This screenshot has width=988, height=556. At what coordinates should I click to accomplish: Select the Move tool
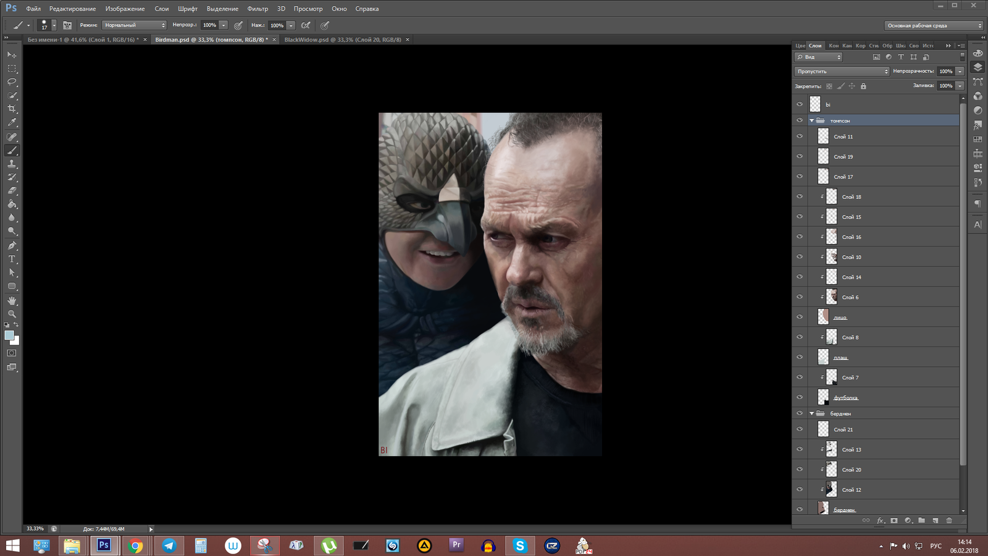[12, 55]
